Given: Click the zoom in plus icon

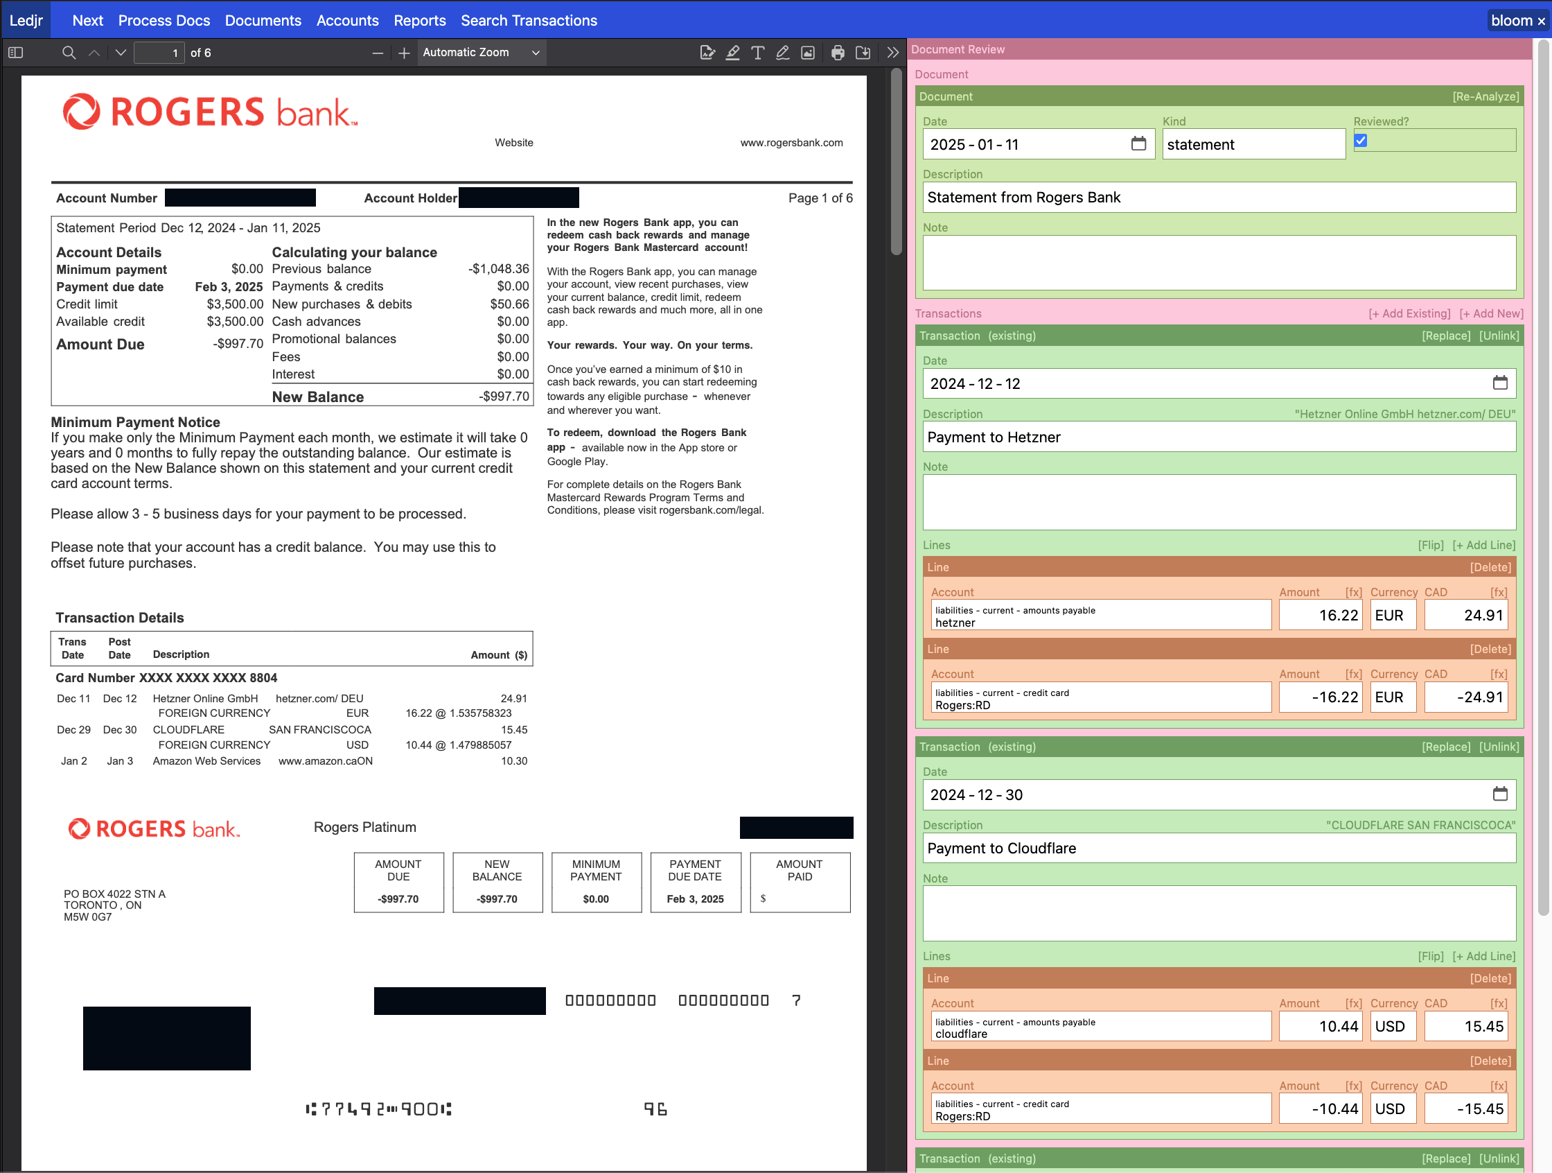Looking at the screenshot, I should (x=403, y=53).
